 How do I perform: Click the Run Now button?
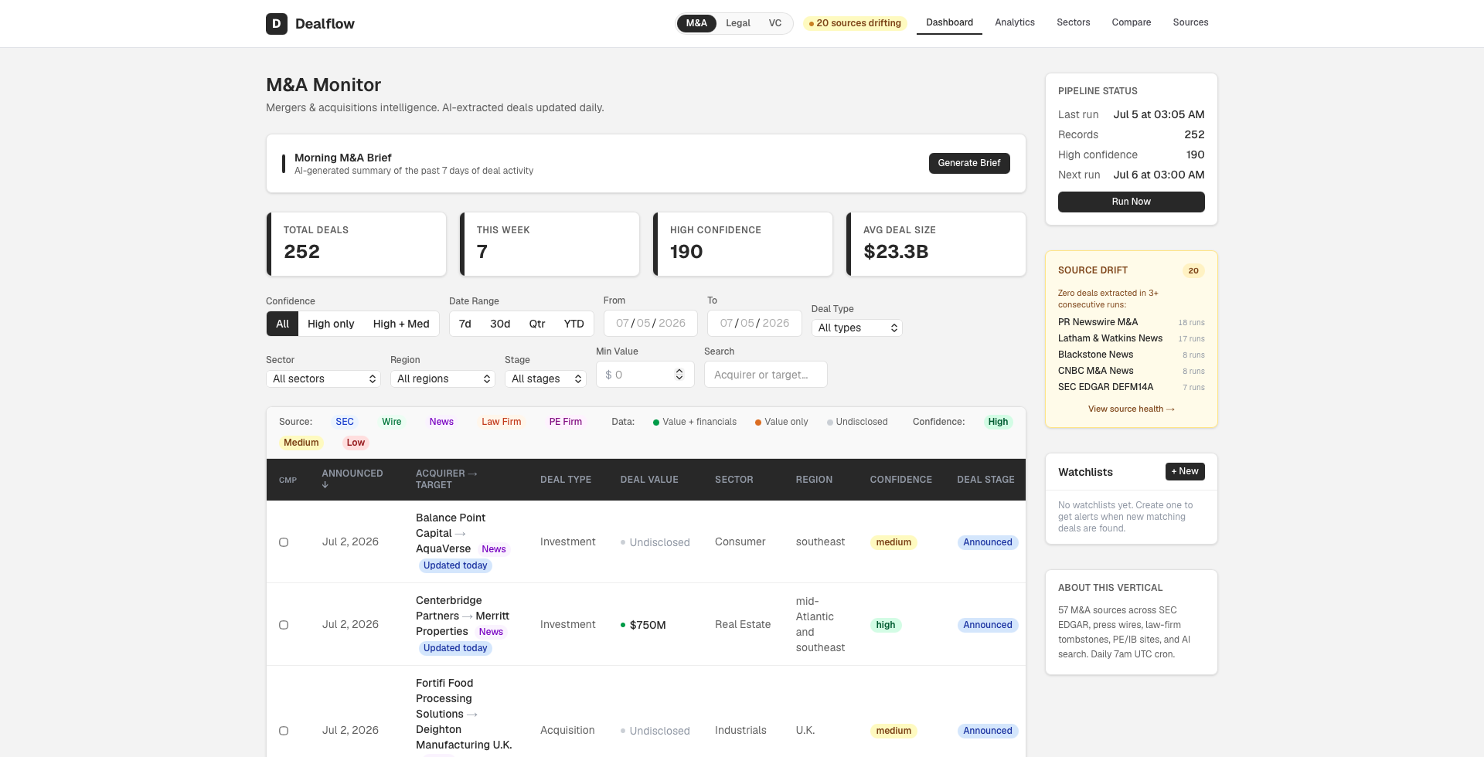(1131, 202)
